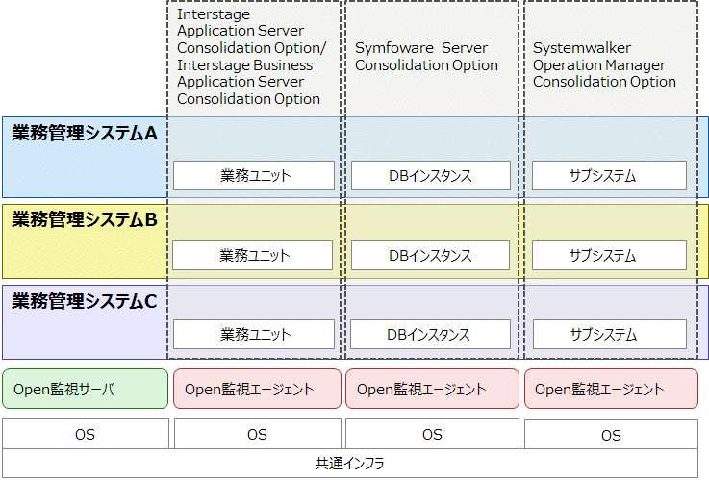Click DBインスタンス box in 業務管理システムC row

pos(430,335)
